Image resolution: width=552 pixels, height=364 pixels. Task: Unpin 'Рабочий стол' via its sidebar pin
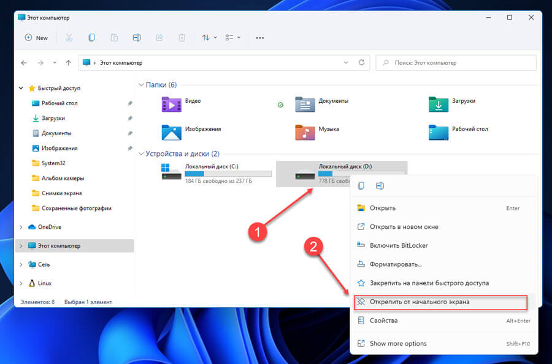(x=130, y=103)
